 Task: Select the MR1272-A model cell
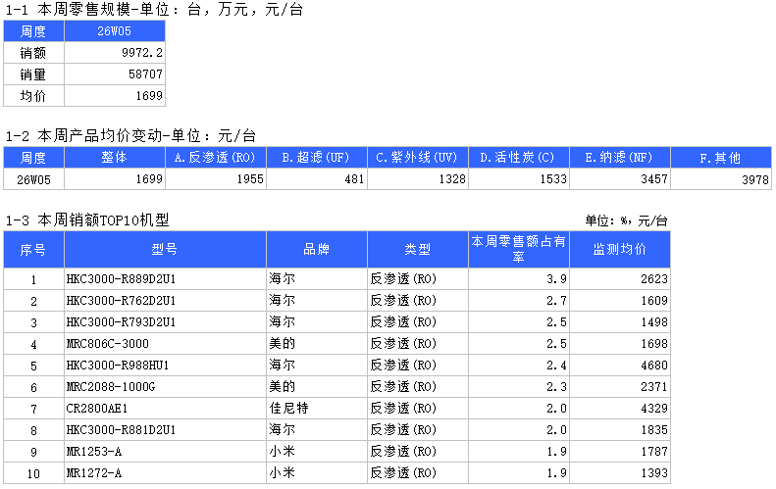click(165, 473)
